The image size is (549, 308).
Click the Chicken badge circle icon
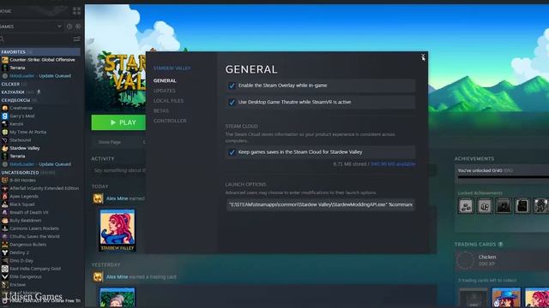tap(466, 260)
